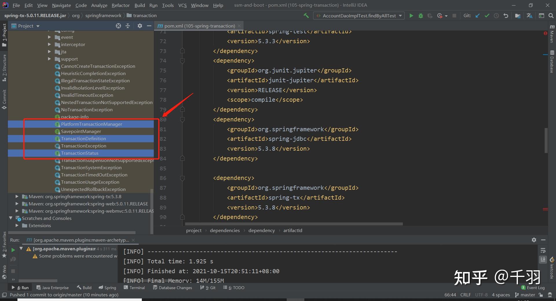This screenshot has width=556, height=301.
Task: Open the TODO tool tab
Action: 234,288
